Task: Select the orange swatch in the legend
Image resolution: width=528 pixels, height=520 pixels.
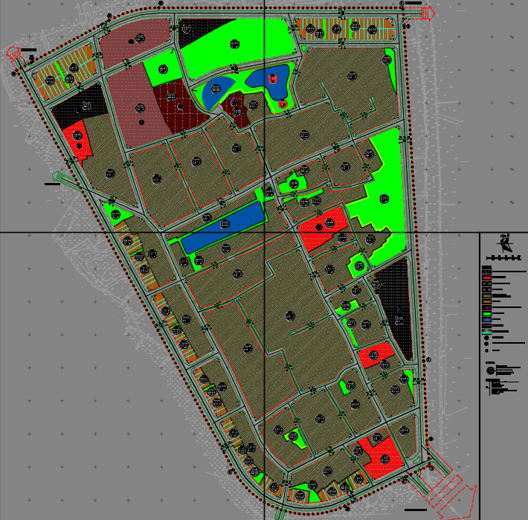Action: point(486,302)
